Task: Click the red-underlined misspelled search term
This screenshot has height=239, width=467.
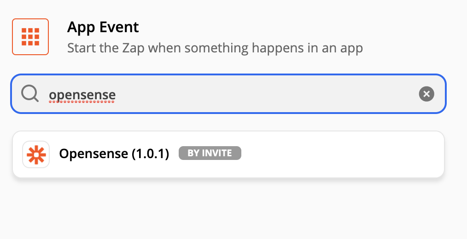Action: point(82,95)
